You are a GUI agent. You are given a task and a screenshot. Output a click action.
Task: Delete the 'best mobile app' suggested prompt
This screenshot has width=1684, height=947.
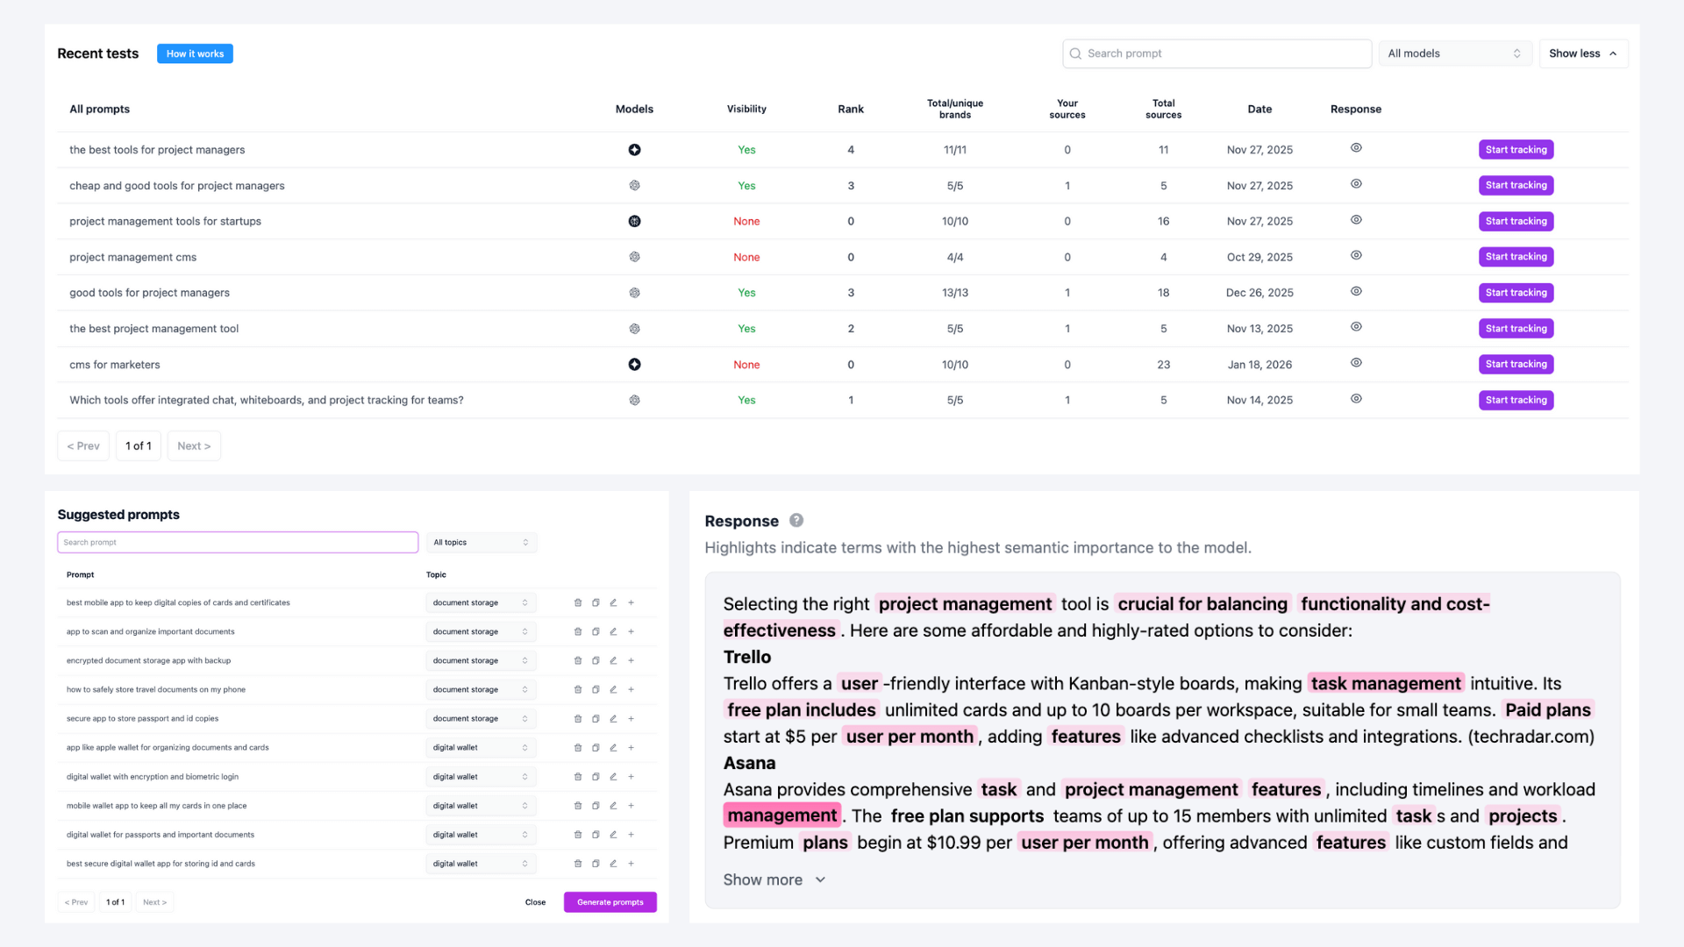[577, 602]
